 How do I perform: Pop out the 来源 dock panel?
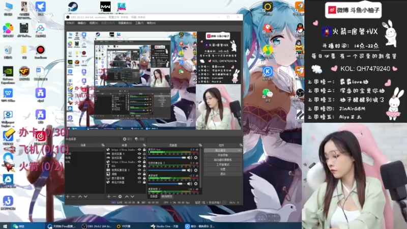coord(144,145)
